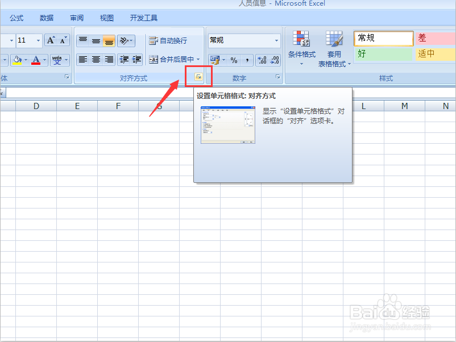Center text horizontally

pos(96,60)
